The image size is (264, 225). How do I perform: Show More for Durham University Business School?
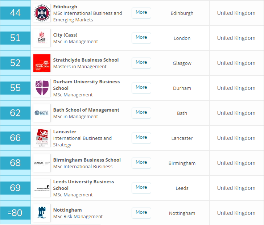[141, 88]
